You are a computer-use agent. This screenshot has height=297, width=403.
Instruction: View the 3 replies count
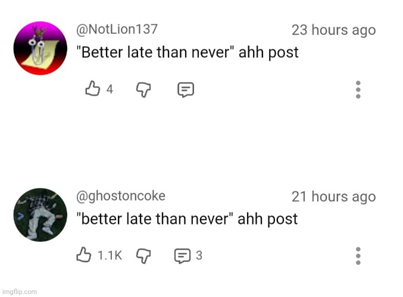pos(199,256)
